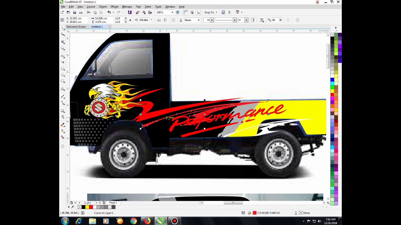The image size is (401, 225).
Task: Open the Zoom Levels dropdown
Action: (172, 12)
